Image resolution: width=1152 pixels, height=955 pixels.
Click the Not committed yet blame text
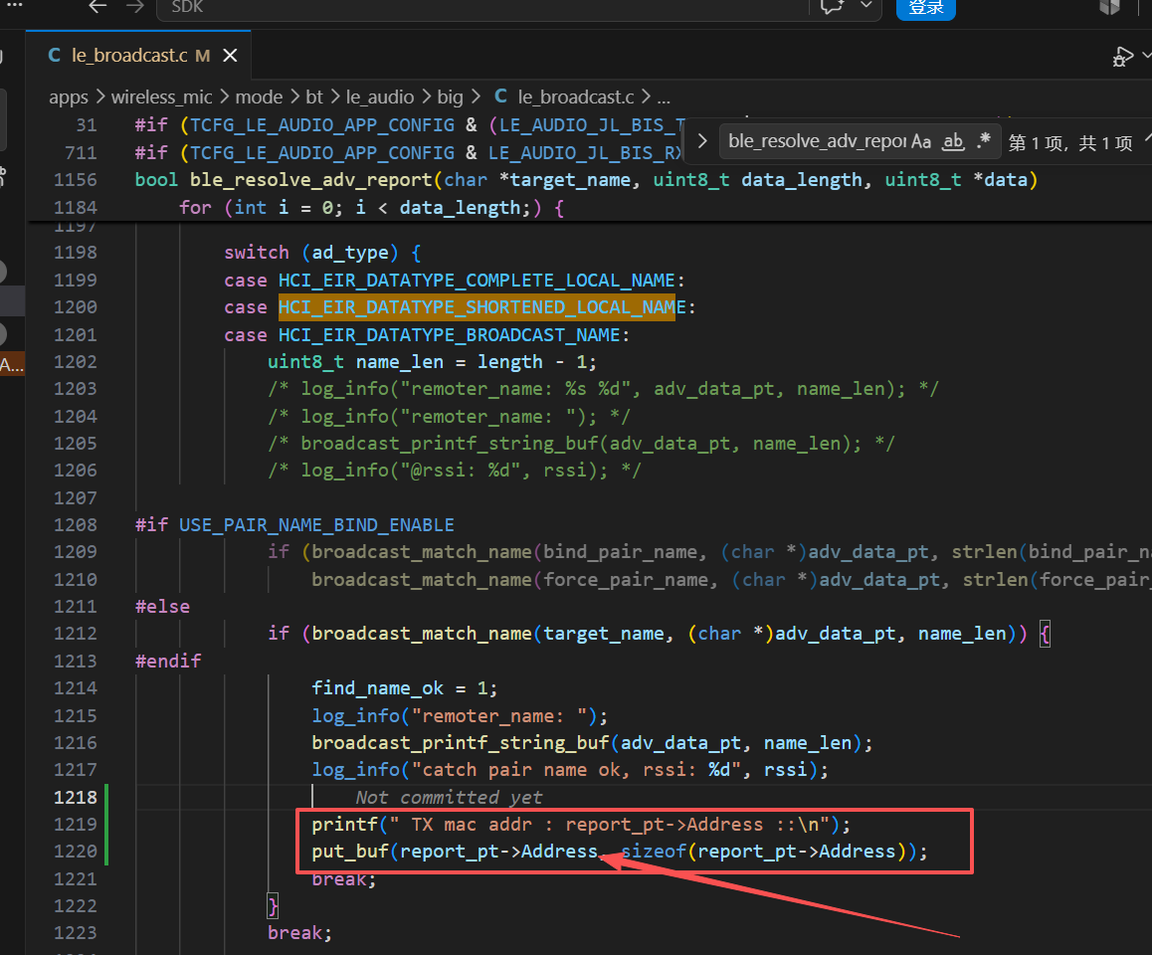(x=449, y=798)
